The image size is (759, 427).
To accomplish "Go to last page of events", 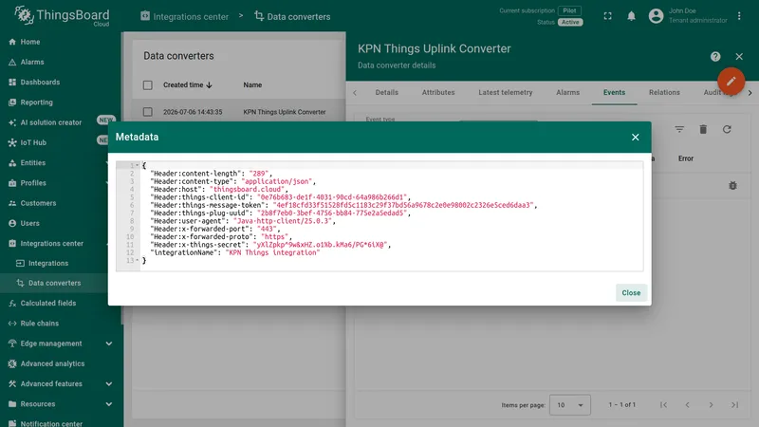I will click(x=734, y=405).
